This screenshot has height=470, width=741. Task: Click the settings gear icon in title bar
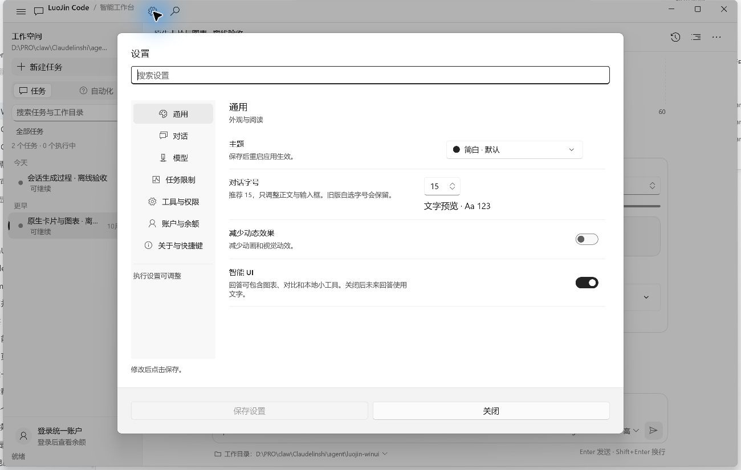click(x=153, y=11)
